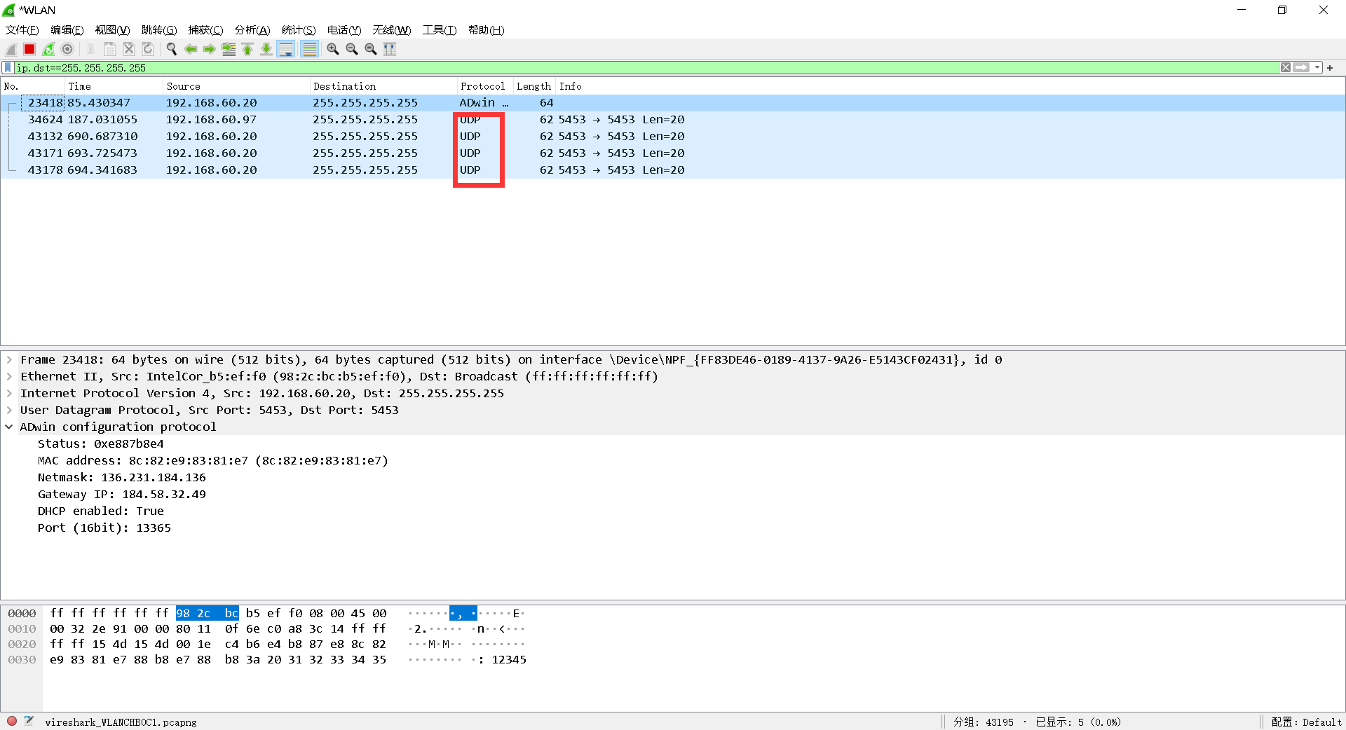The image size is (1346, 730).
Task: Open the 帮助 menu
Action: point(487,30)
